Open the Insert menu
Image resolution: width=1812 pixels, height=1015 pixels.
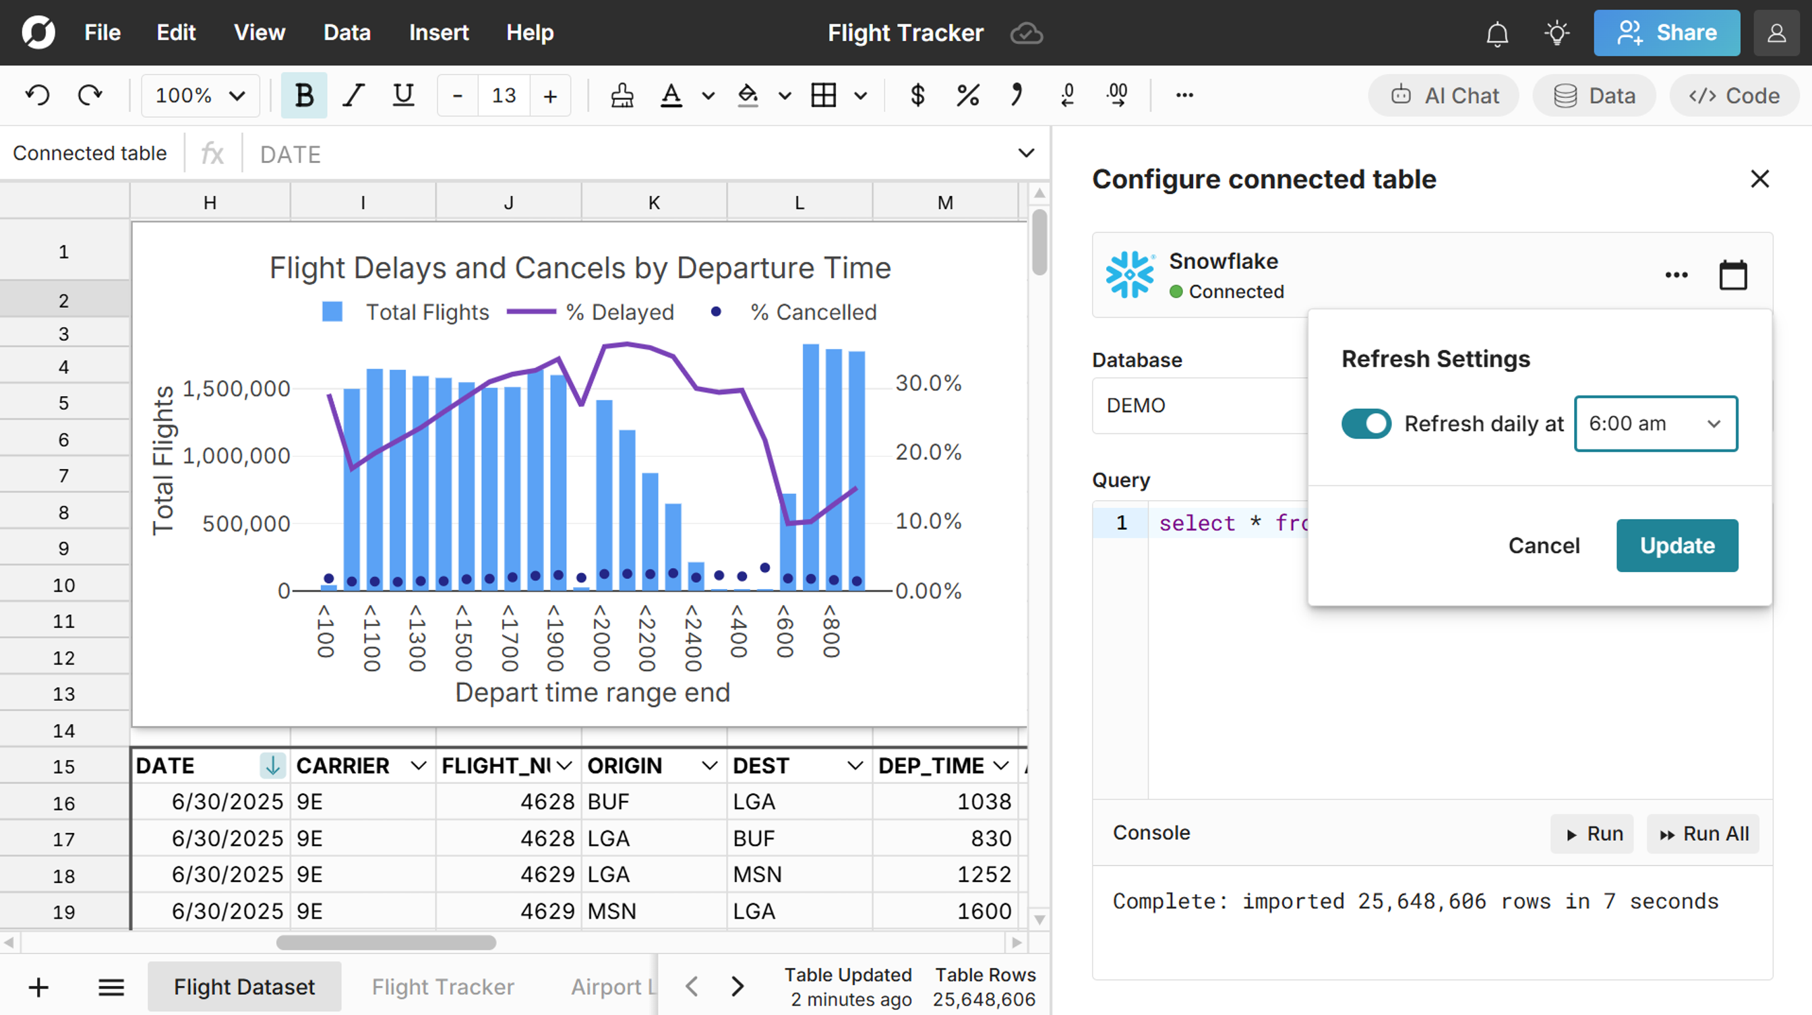click(x=438, y=33)
